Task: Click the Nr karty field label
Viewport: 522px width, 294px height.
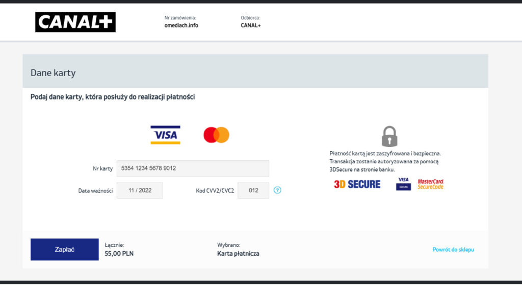Action: 102,168
